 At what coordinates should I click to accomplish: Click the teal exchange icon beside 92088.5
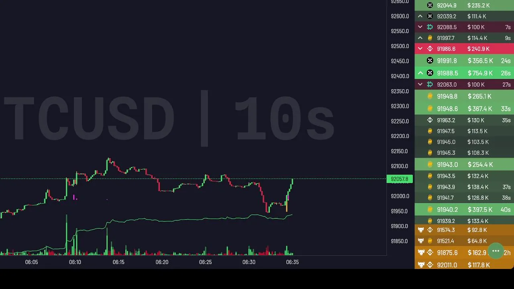tap(430, 27)
